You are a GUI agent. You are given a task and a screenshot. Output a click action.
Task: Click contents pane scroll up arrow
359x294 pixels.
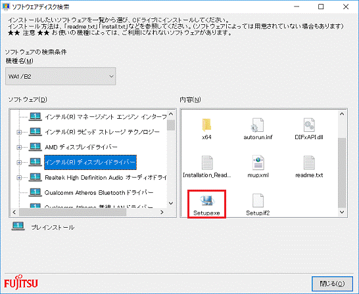click(x=342, y=114)
